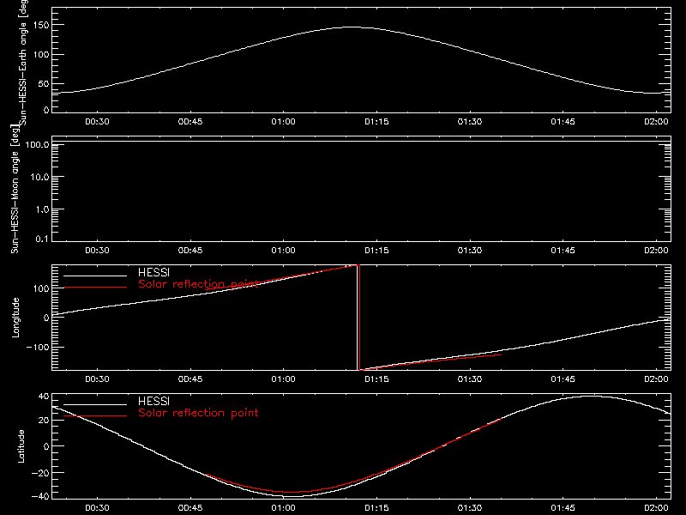Click the Sun-HESSI-Earth angle axis label
The image size is (686, 515).
[23, 63]
